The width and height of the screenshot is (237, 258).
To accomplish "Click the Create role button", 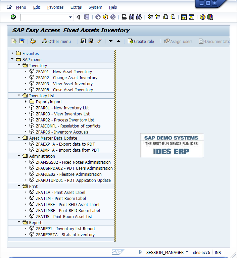I will pos(141,41).
